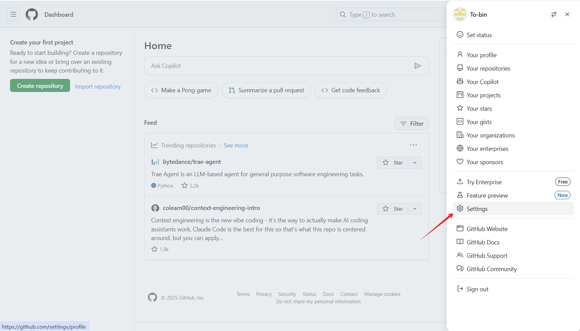This screenshot has height=331, width=580.
Task: Click the coleam00 avatar thumbnail
Action: click(155, 208)
